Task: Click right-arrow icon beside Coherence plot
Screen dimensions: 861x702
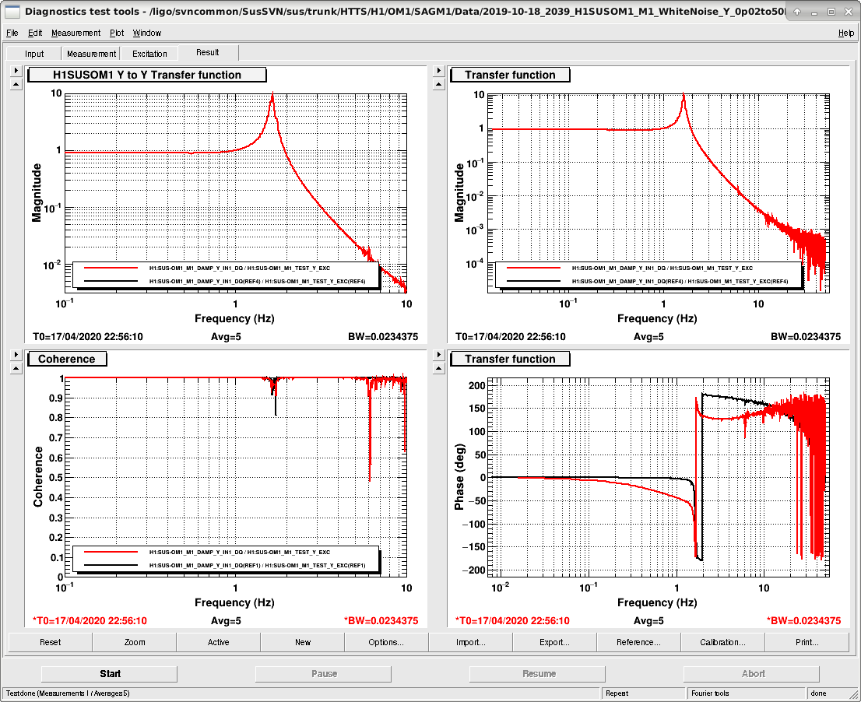Action: click(x=16, y=355)
